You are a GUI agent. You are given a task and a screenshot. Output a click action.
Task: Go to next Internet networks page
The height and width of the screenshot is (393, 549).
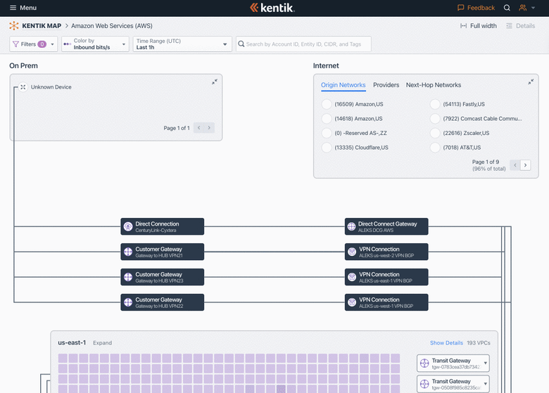526,165
